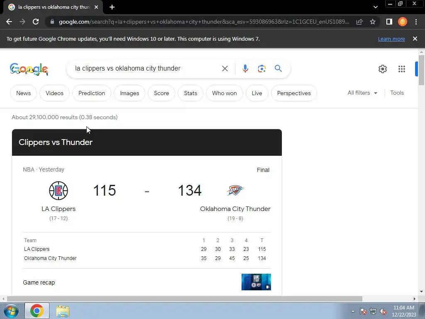Image resolution: width=425 pixels, height=319 pixels.
Task: Click the Clippers score 115
Action: (x=105, y=190)
